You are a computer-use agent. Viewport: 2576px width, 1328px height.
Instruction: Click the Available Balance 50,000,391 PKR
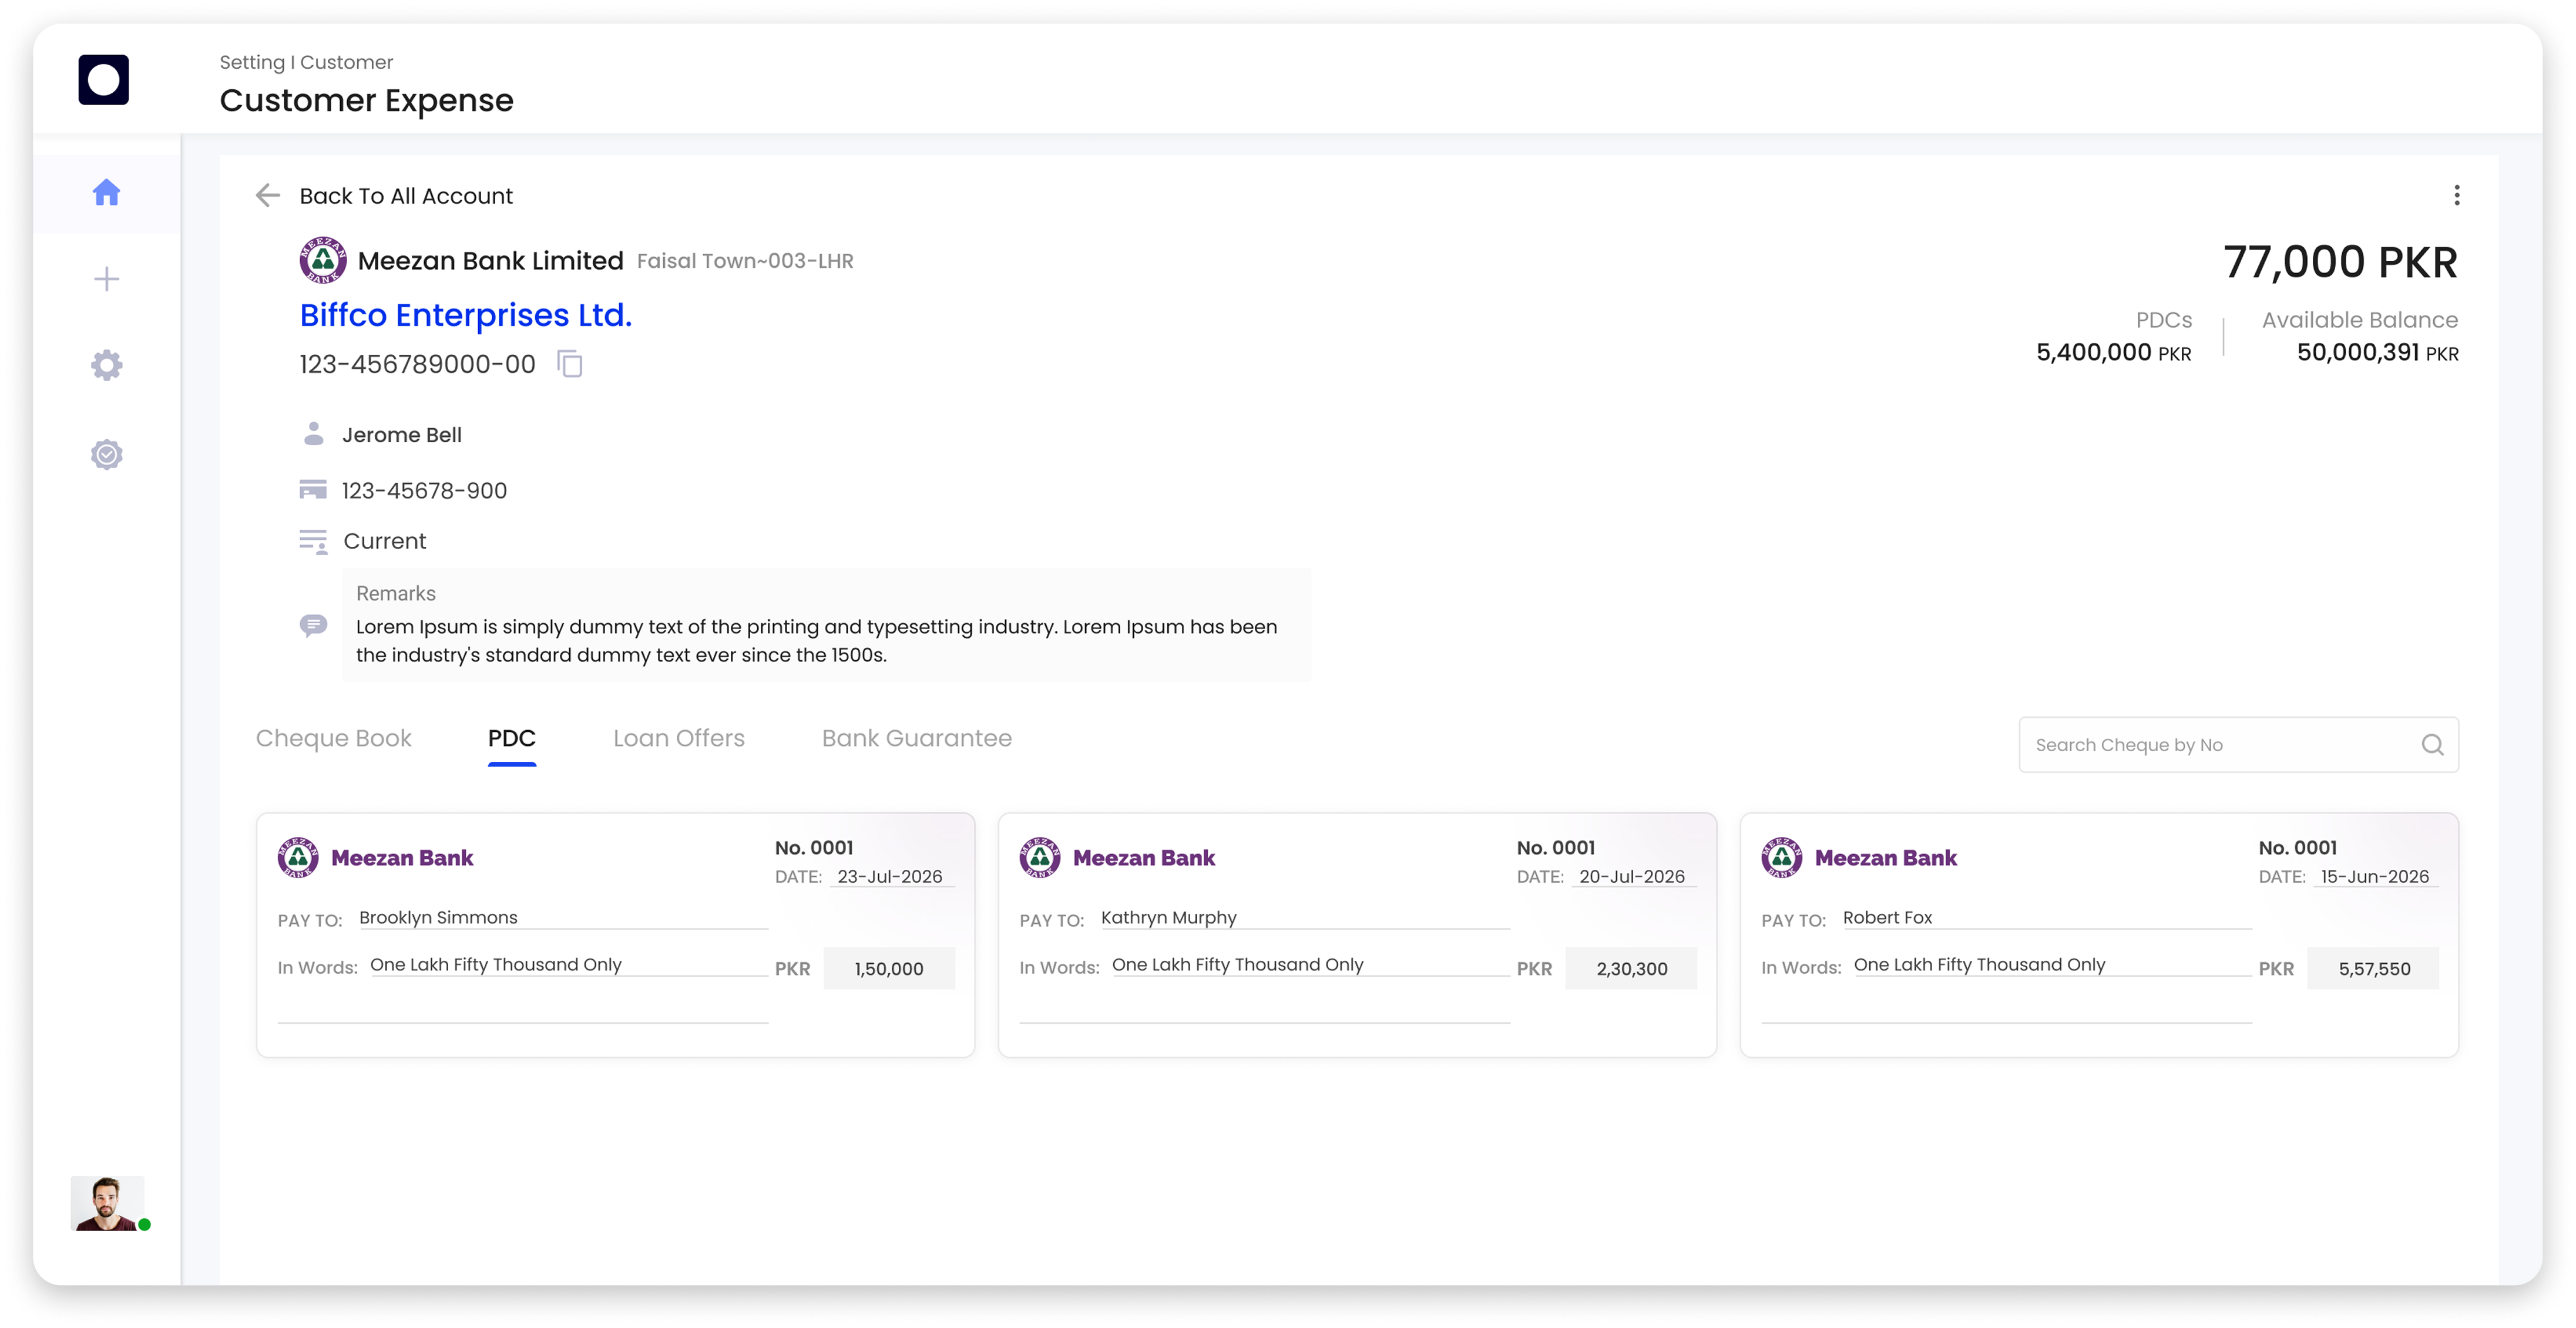coord(2377,352)
